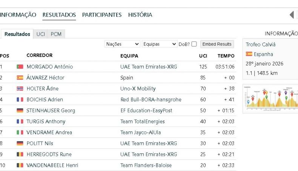Open rider MORGADO António's profile
The height and width of the screenshot is (171, 298).
tap(49, 67)
